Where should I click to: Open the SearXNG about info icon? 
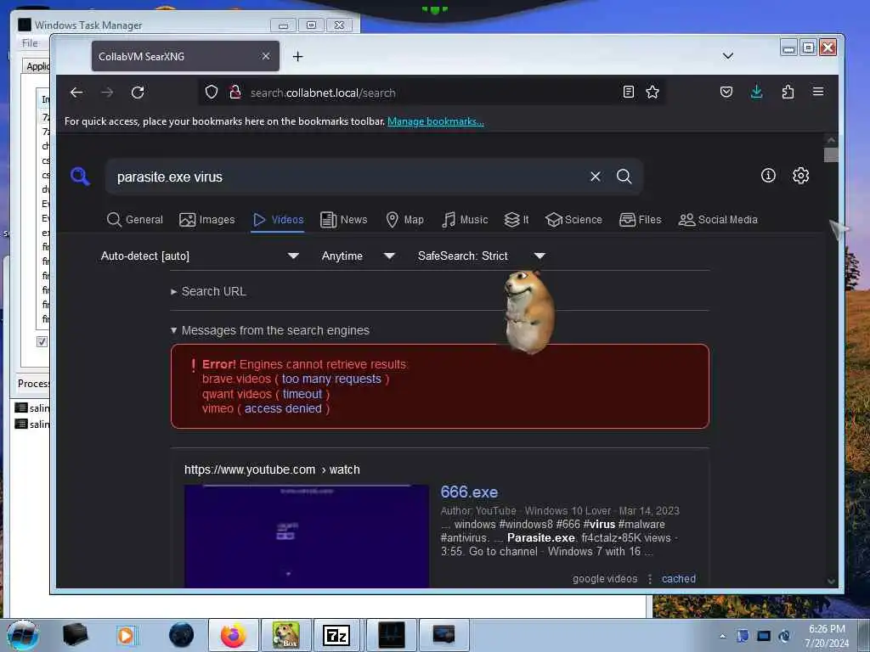click(x=768, y=176)
